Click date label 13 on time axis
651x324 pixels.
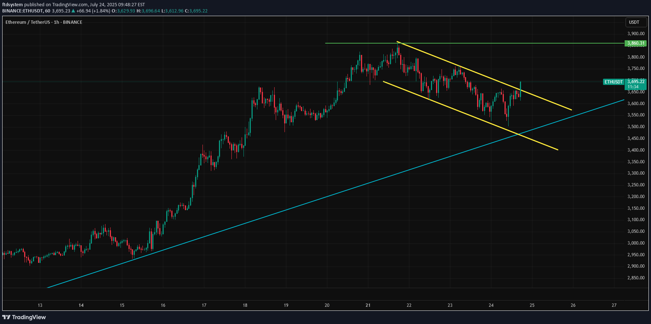40,305
